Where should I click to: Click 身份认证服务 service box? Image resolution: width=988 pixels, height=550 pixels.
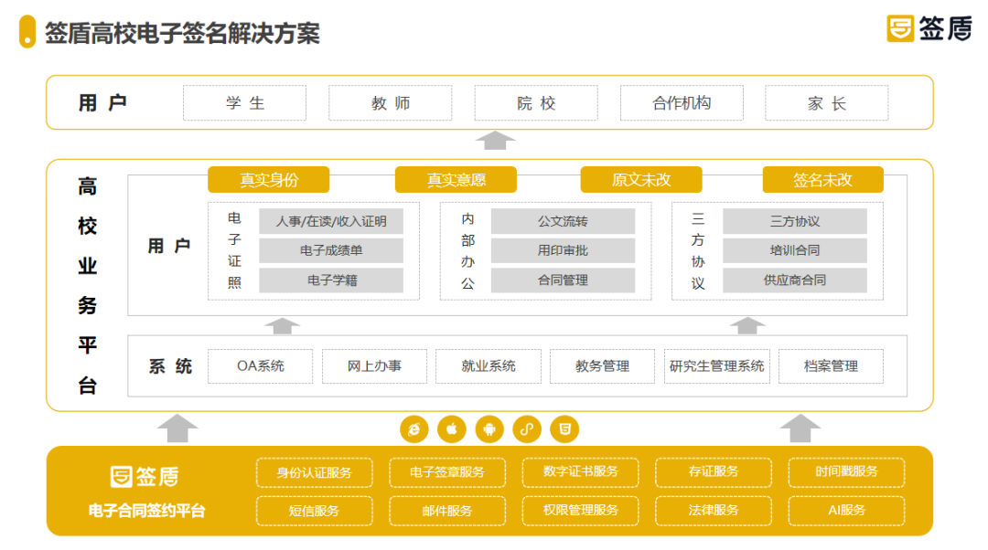[x=315, y=472]
